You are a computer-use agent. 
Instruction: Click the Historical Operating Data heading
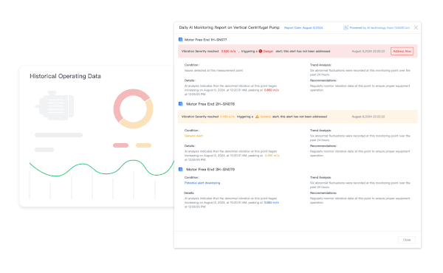[x=65, y=76]
